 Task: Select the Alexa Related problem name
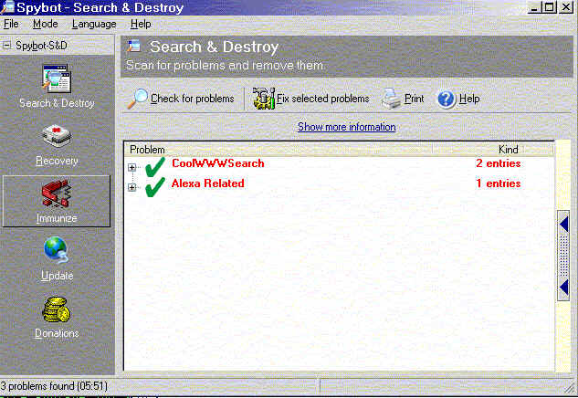(x=207, y=183)
